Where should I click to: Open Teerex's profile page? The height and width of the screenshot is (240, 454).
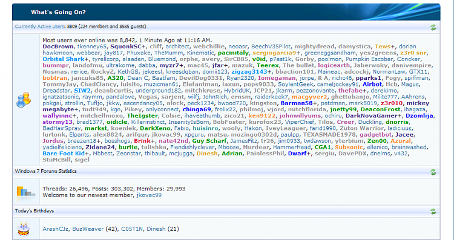[268, 65]
